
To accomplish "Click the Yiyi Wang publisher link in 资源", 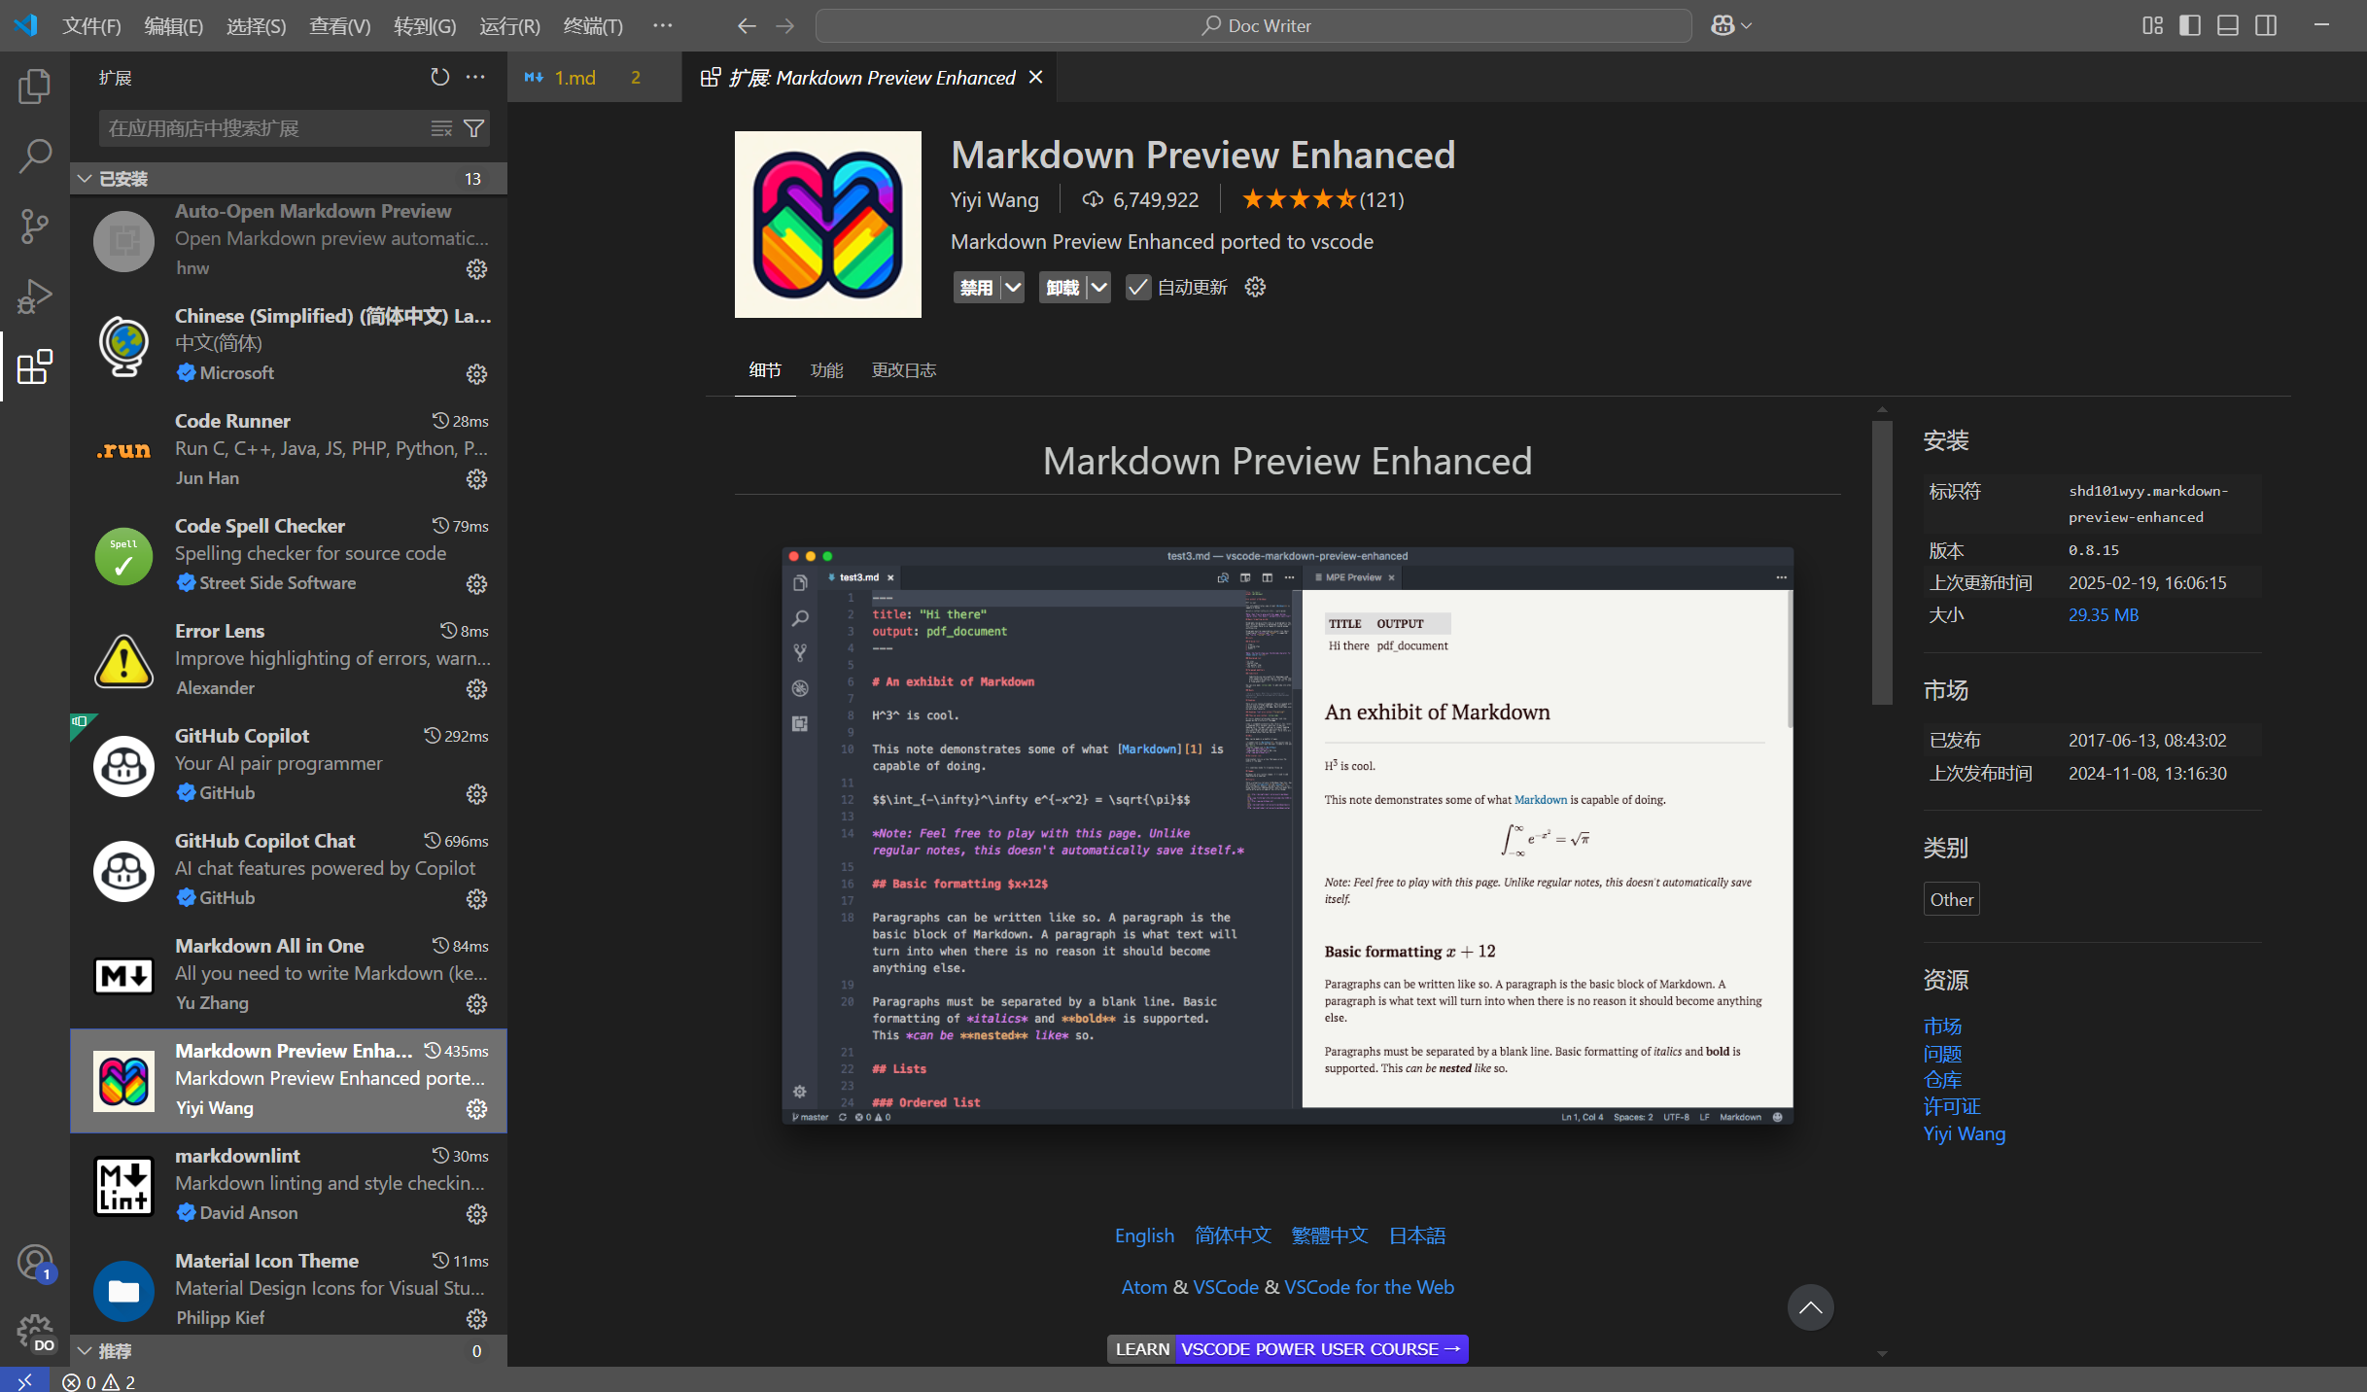I will (1964, 1133).
